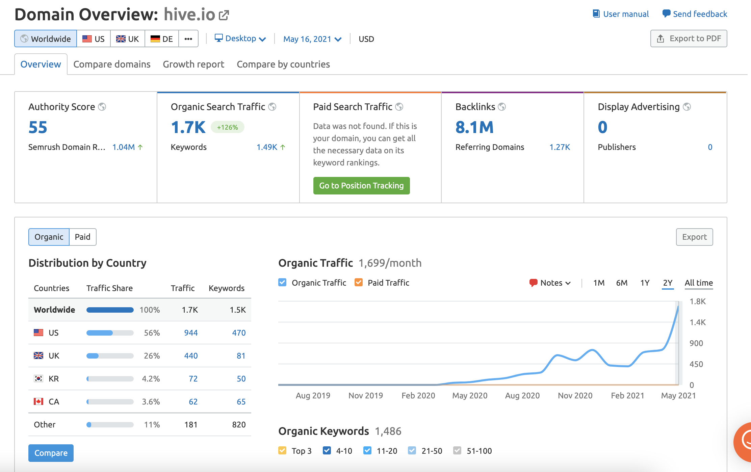Toggle the 21-50 keywords checkbox

tap(412, 450)
